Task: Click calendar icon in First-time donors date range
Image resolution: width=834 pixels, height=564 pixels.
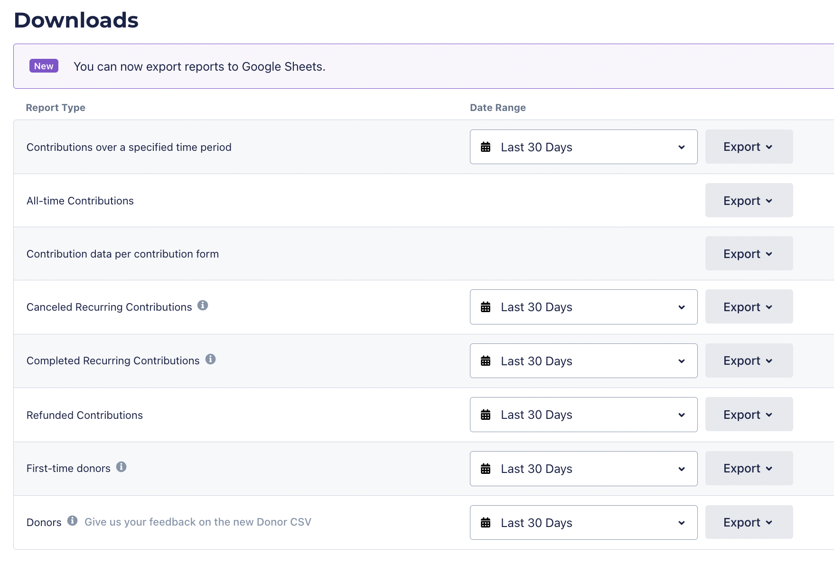Action: tap(486, 469)
